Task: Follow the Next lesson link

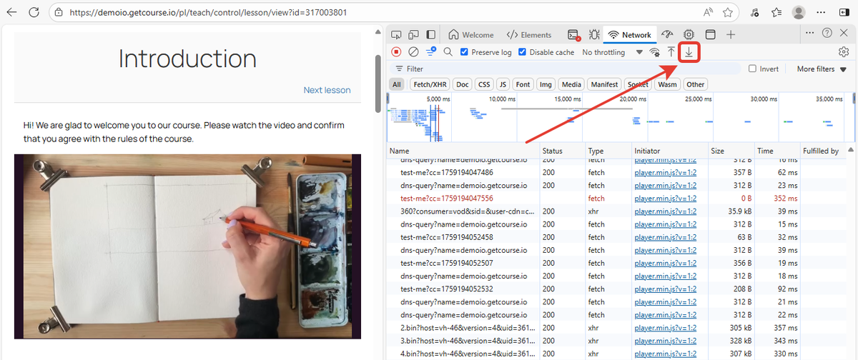Action: tap(327, 90)
